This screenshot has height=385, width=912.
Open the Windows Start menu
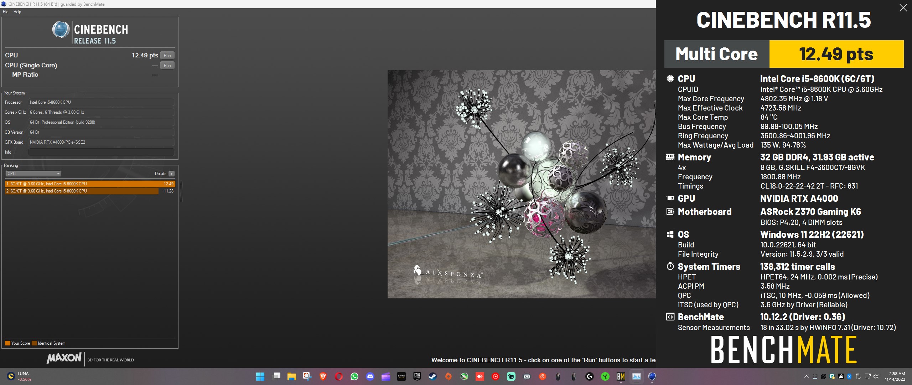click(260, 376)
